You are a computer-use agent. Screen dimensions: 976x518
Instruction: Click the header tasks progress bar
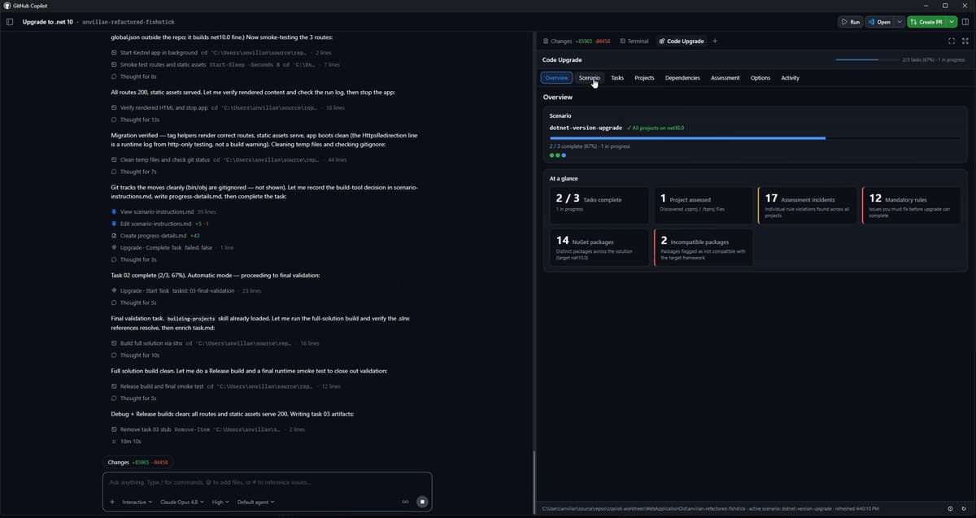[x=867, y=59]
